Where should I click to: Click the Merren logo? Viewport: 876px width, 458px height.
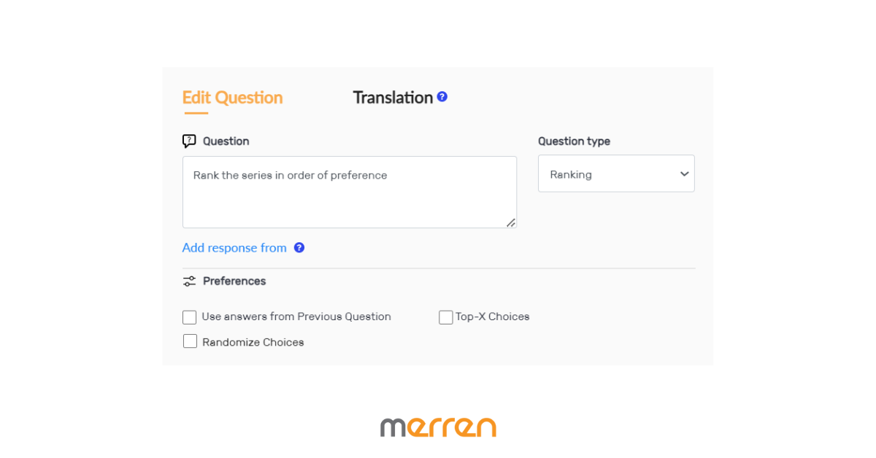click(x=438, y=427)
